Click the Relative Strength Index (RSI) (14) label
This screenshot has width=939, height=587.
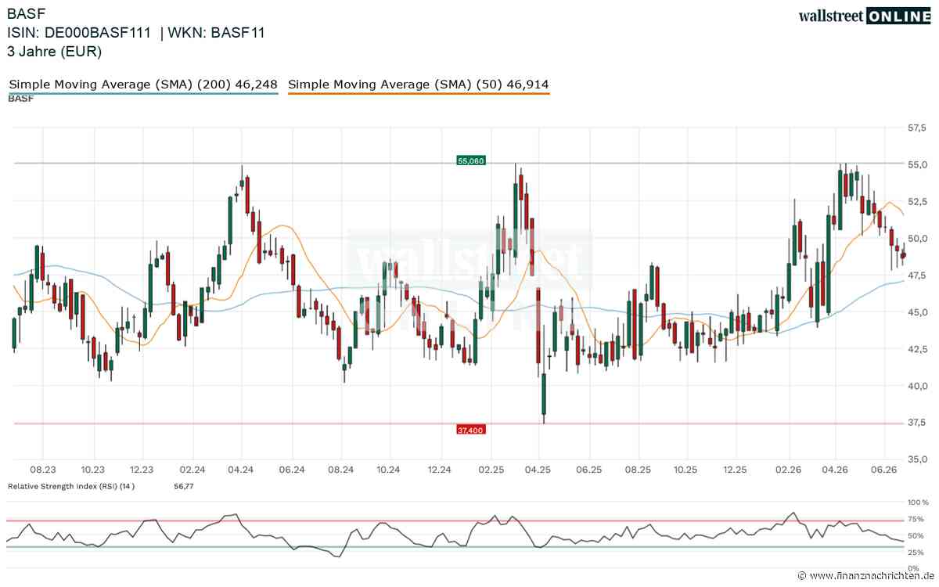[x=71, y=486]
